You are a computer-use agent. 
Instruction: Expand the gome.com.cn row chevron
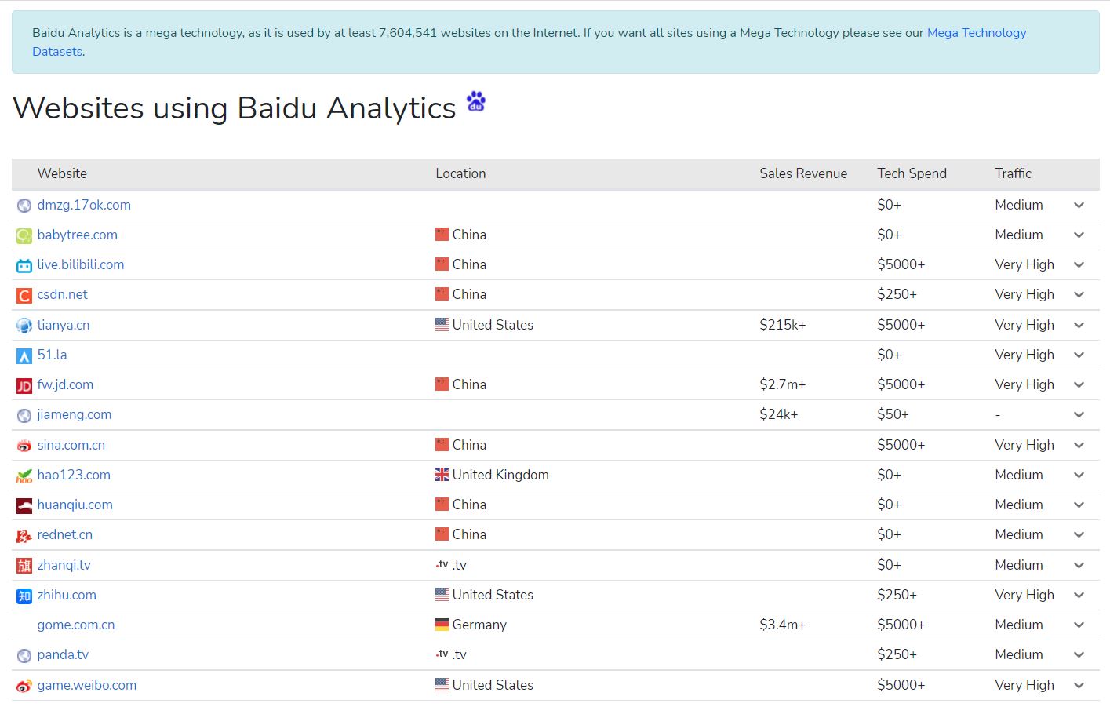(x=1079, y=625)
